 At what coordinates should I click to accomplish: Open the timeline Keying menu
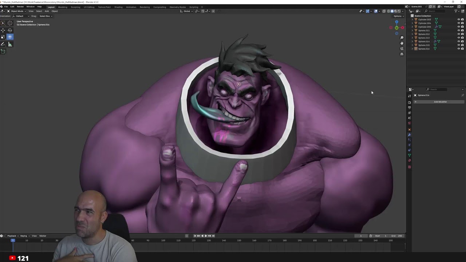24,236
